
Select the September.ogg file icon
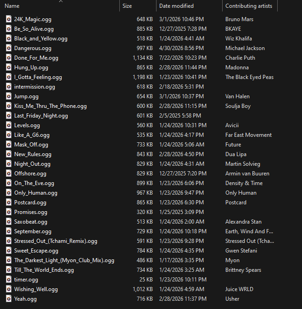(x=8, y=231)
